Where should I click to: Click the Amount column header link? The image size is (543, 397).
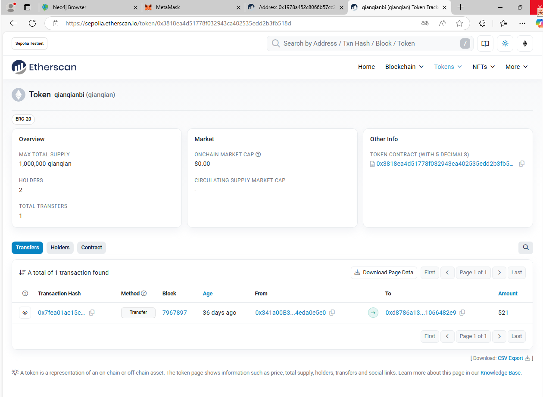(508, 294)
